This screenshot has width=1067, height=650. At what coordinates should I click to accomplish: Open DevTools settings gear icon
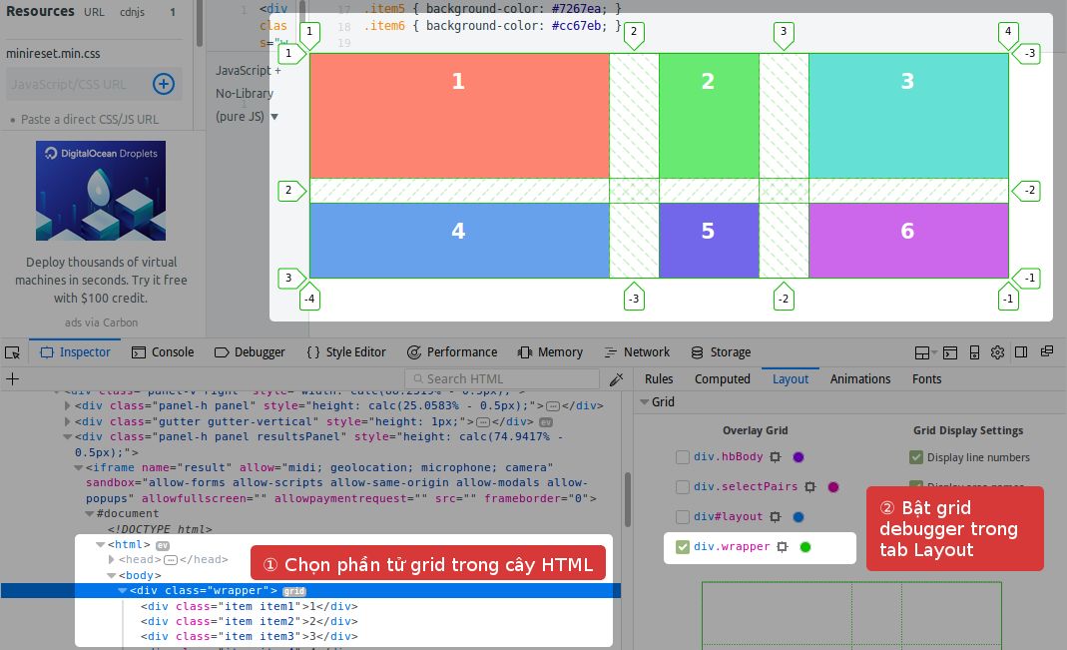[x=997, y=352]
